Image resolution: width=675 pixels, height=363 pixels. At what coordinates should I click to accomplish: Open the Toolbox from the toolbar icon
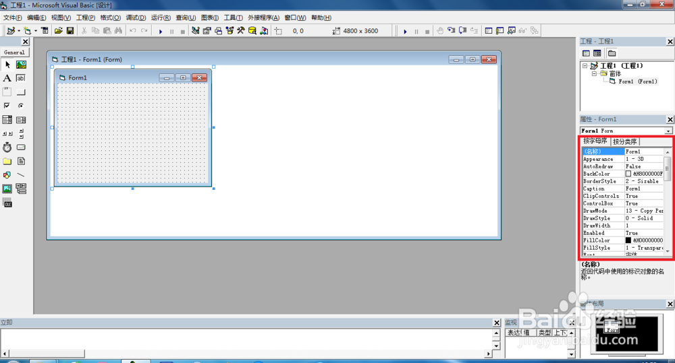[x=241, y=30]
